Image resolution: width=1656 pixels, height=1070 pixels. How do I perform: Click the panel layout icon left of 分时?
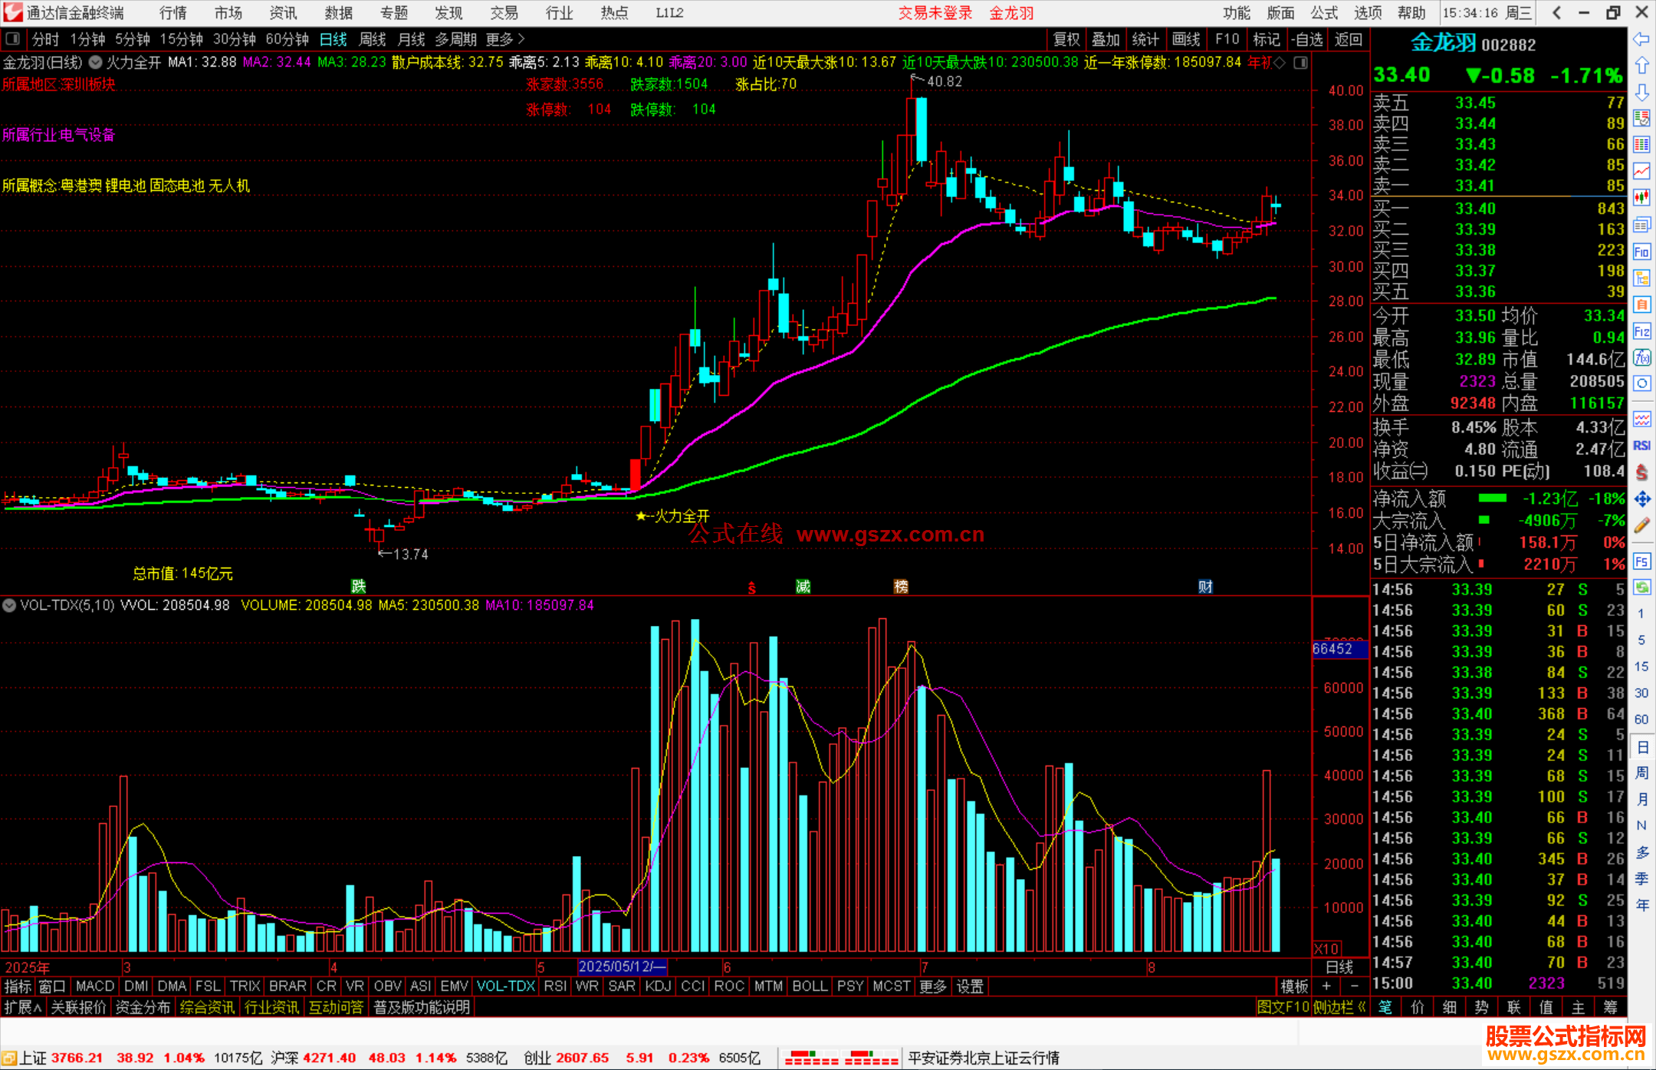tap(12, 38)
